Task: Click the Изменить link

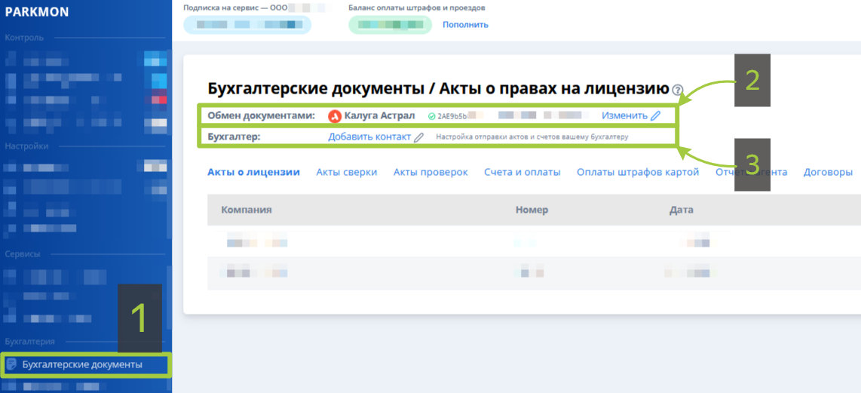Action: (x=624, y=116)
